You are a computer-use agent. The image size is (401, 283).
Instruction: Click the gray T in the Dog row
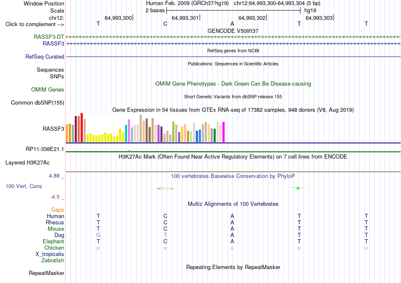165,235
